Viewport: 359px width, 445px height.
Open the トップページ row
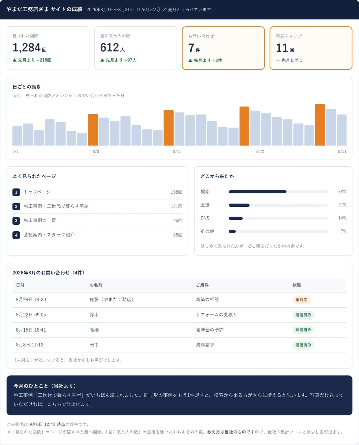pos(97,192)
